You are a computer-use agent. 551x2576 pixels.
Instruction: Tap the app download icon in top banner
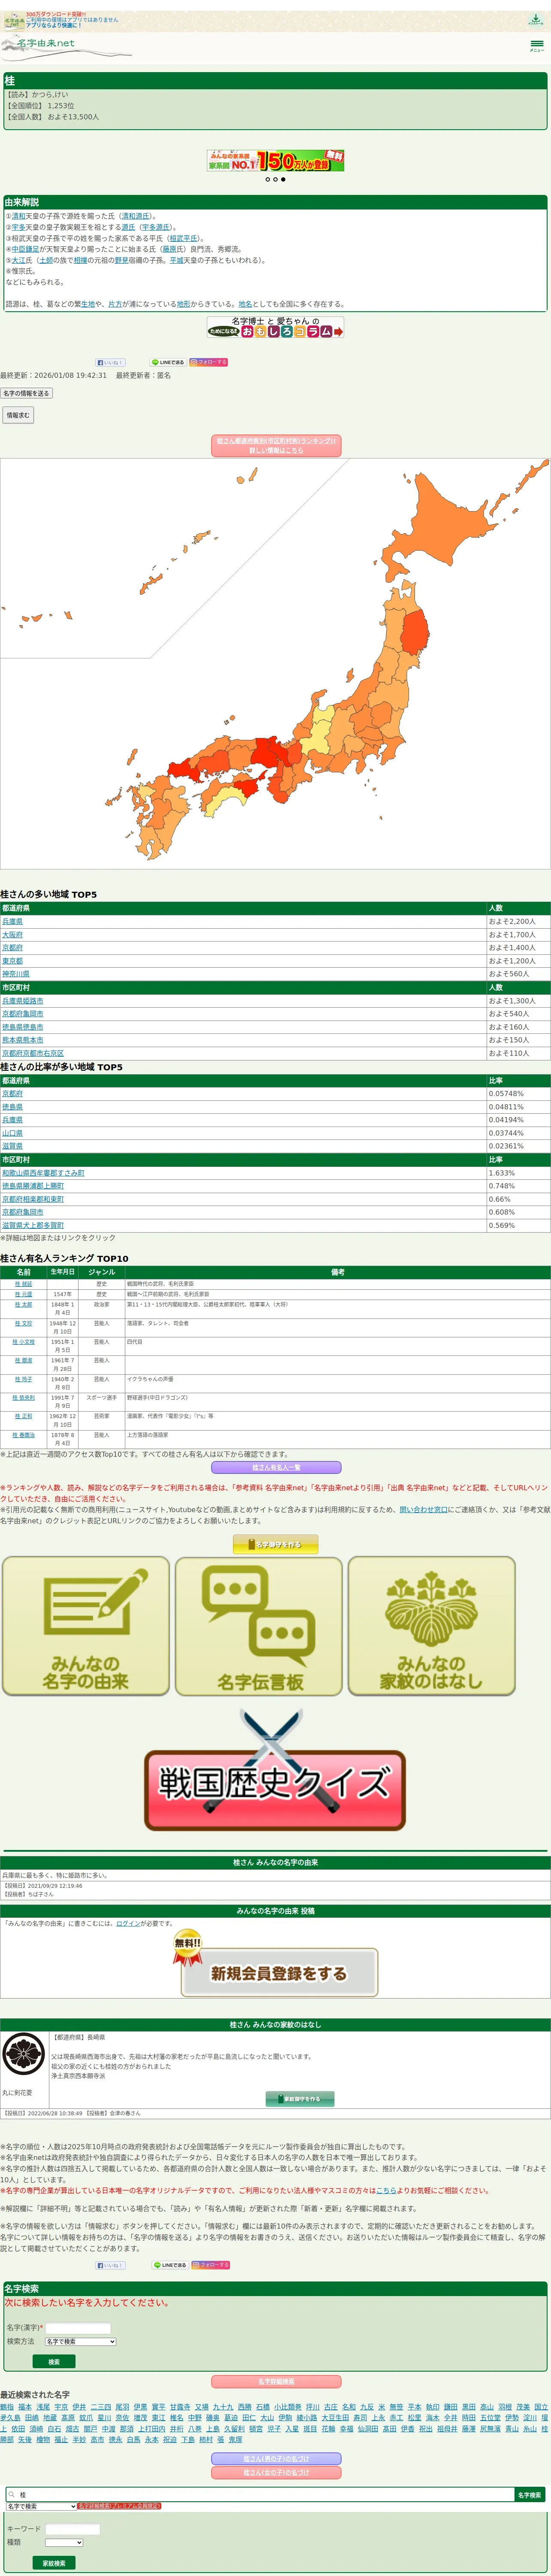coord(536,19)
